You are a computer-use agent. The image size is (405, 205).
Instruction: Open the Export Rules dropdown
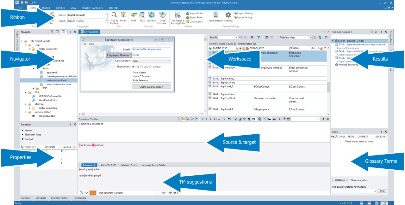coord(195,18)
